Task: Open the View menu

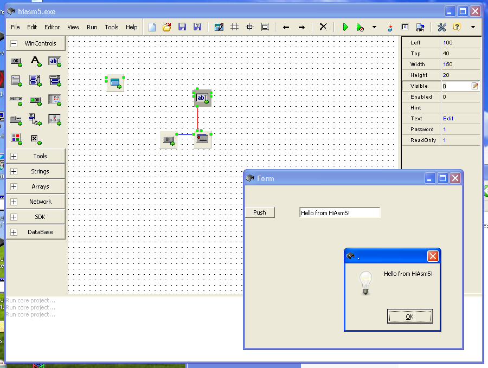Action: point(73,27)
